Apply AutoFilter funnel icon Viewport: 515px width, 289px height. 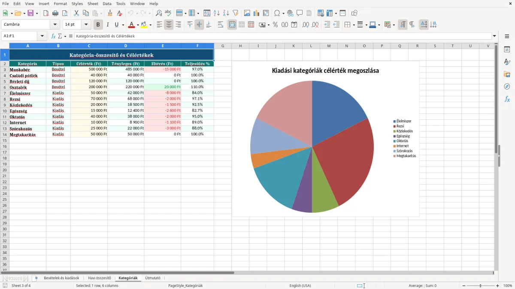click(236, 13)
